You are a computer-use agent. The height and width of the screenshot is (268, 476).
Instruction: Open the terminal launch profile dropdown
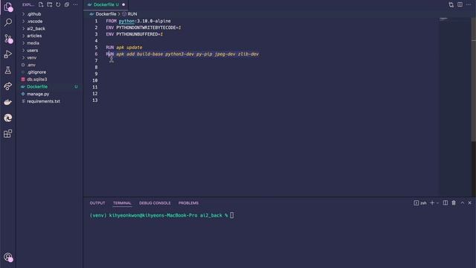tap(437, 202)
